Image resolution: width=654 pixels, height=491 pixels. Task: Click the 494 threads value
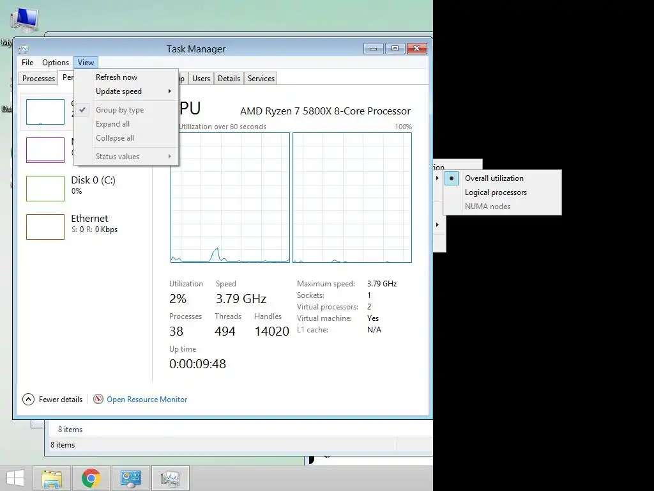coord(225,332)
